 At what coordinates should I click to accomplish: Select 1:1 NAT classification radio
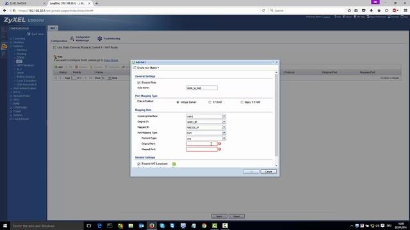coord(209,102)
